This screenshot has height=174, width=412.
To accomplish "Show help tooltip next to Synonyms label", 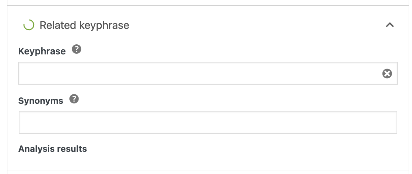I will click(x=74, y=99).
